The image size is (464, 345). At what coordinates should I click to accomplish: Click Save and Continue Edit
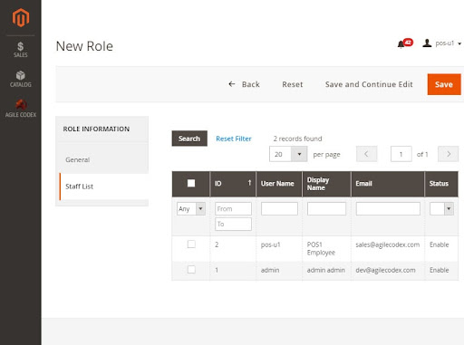point(369,84)
